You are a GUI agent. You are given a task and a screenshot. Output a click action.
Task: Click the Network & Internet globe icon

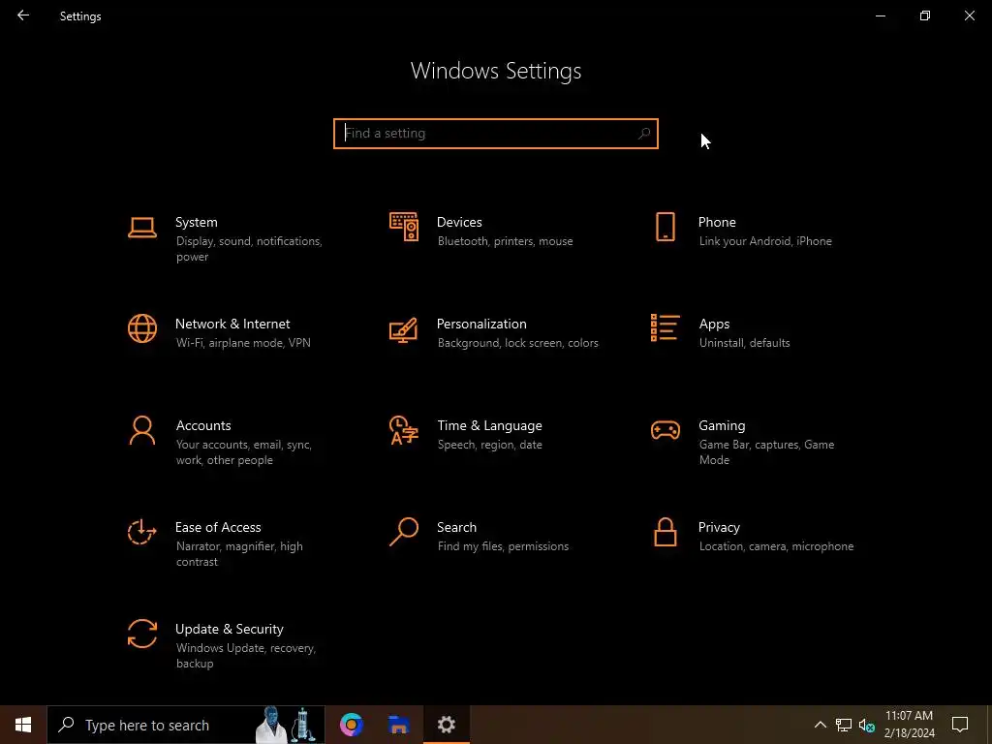142,328
